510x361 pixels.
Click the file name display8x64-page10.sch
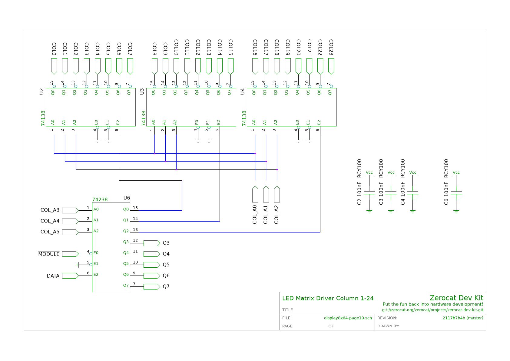(348, 318)
